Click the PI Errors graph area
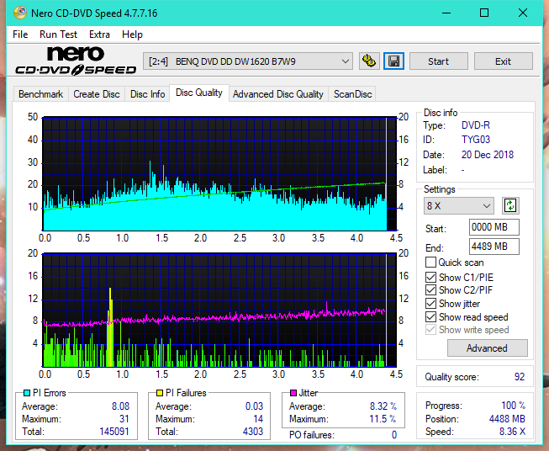 [x=219, y=174]
